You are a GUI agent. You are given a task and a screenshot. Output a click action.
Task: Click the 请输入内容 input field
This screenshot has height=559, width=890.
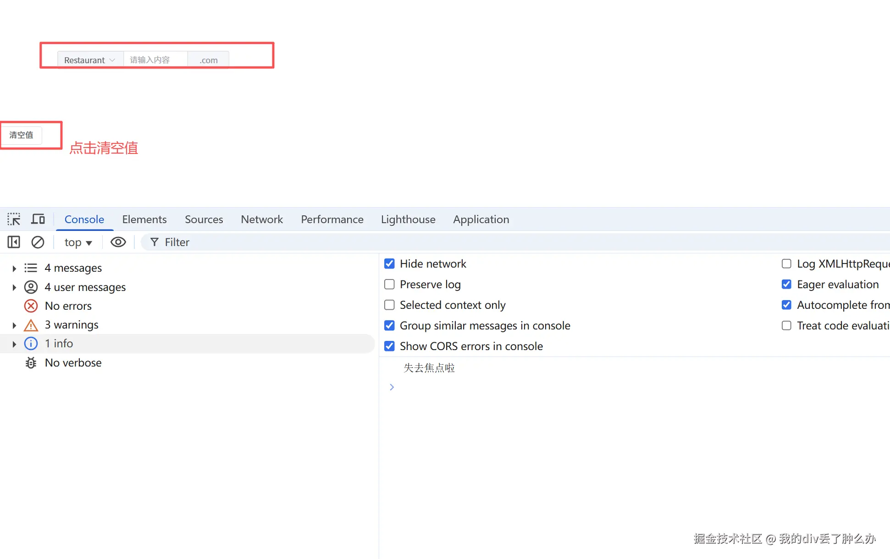(x=155, y=60)
